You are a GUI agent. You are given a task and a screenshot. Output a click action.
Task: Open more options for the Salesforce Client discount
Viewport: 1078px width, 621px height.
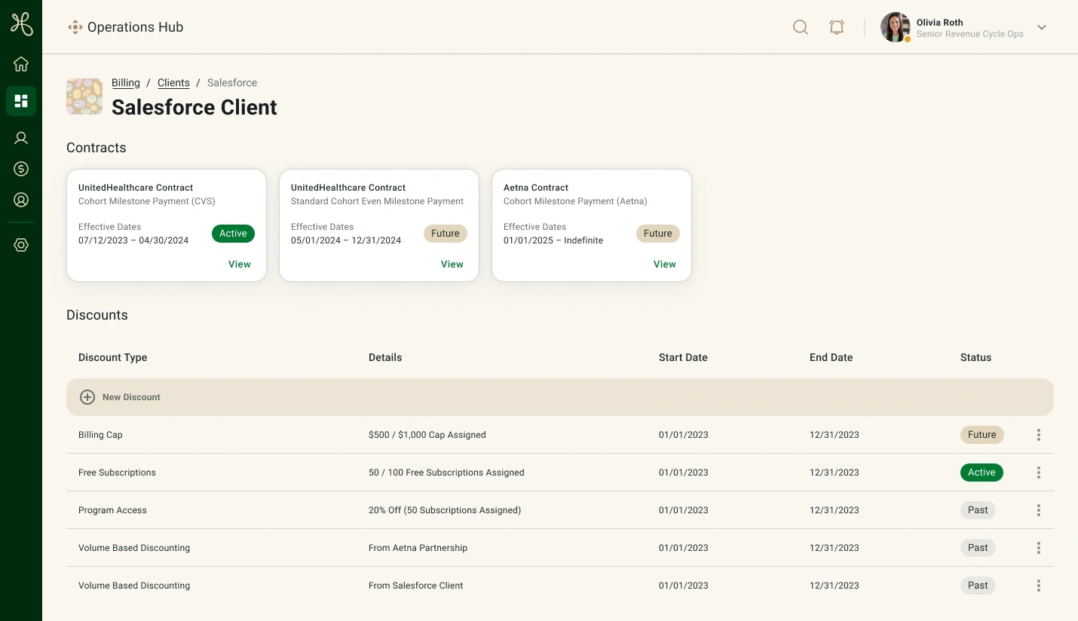(1039, 586)
